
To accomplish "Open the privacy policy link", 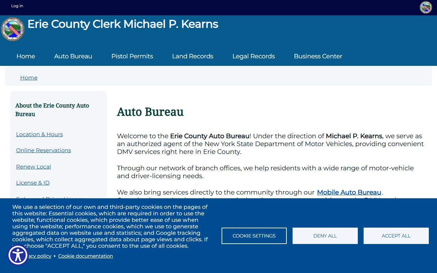I will click(x=39, y=256).
